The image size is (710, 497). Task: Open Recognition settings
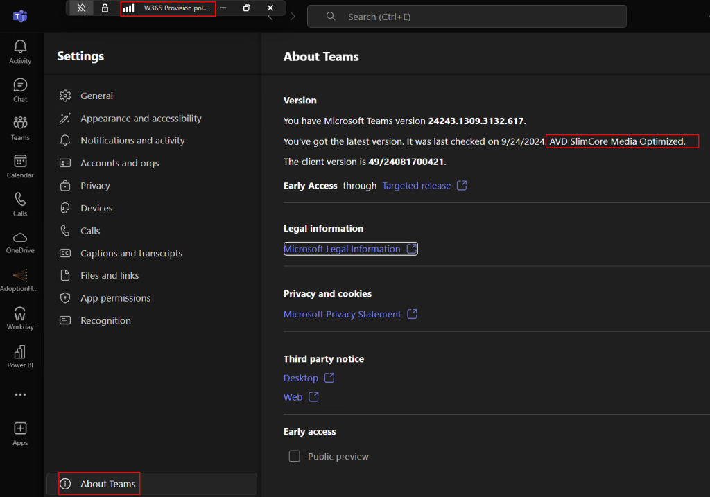[x=105, y=320]
